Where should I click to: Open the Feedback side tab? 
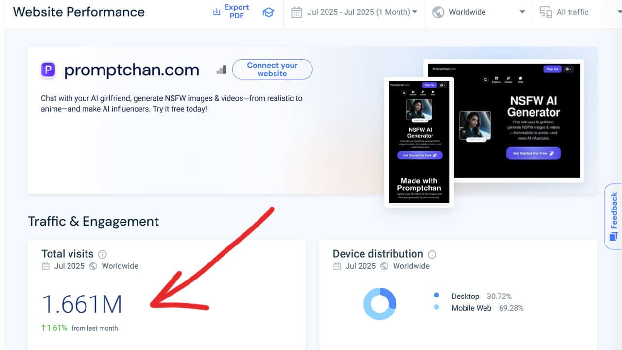tap(613, 216)
